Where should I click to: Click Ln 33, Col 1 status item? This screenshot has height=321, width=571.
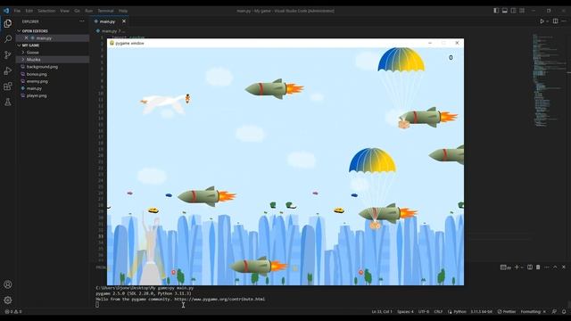pyautogui.click(x=382, y=311)
